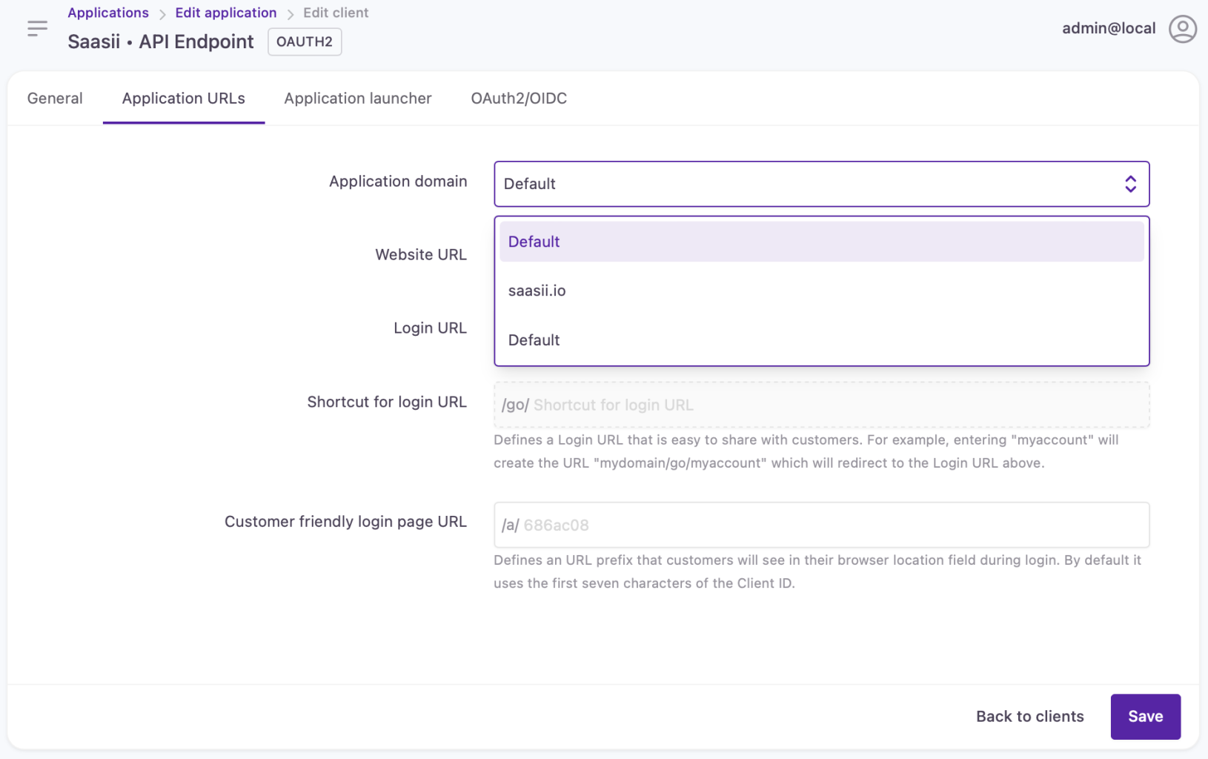Select the Application URLs tab
The height and width of the screenshot is (759, 1208).
184,98
